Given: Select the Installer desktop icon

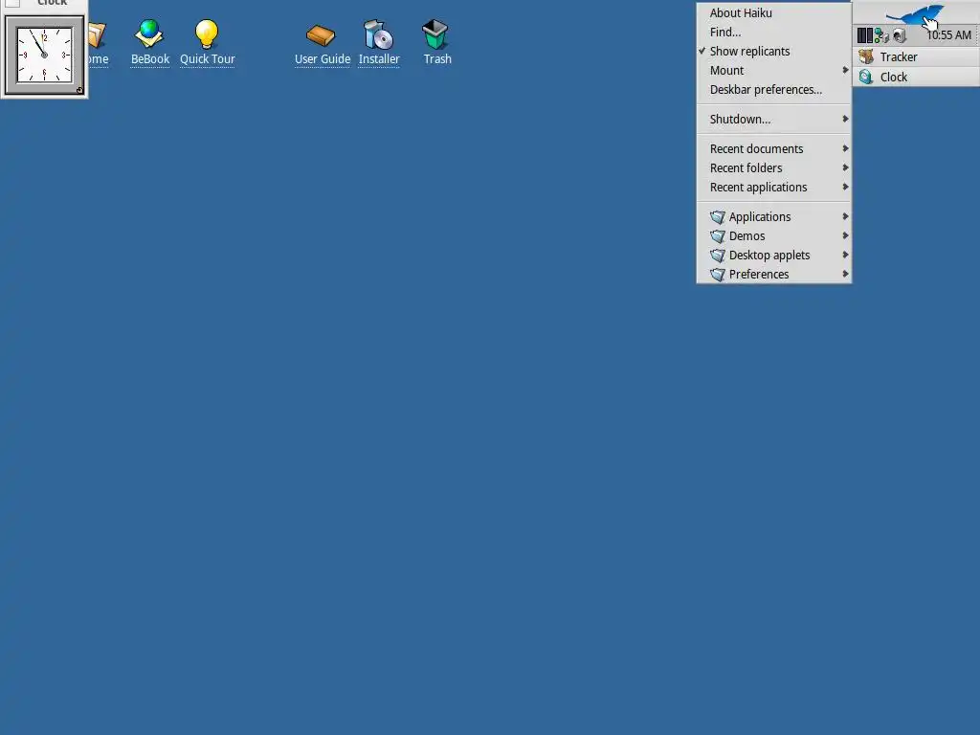Looking at the screenshot, I should [x=379, y=34].
